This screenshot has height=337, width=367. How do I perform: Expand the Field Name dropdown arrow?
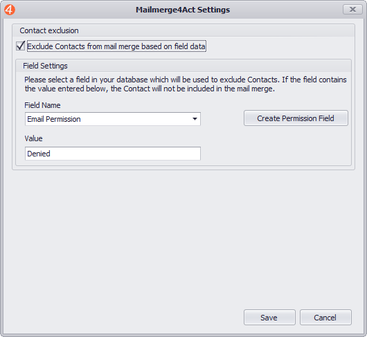click(x=195, y=119)
